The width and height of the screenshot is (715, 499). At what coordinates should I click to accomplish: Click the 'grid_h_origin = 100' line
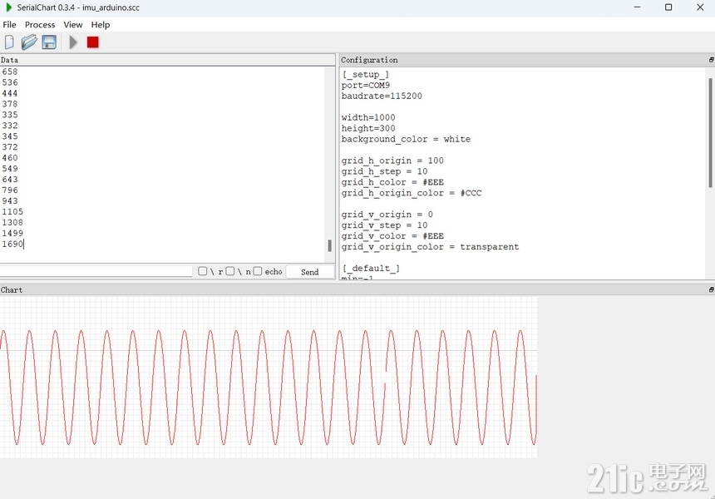(x=392, y=161)
